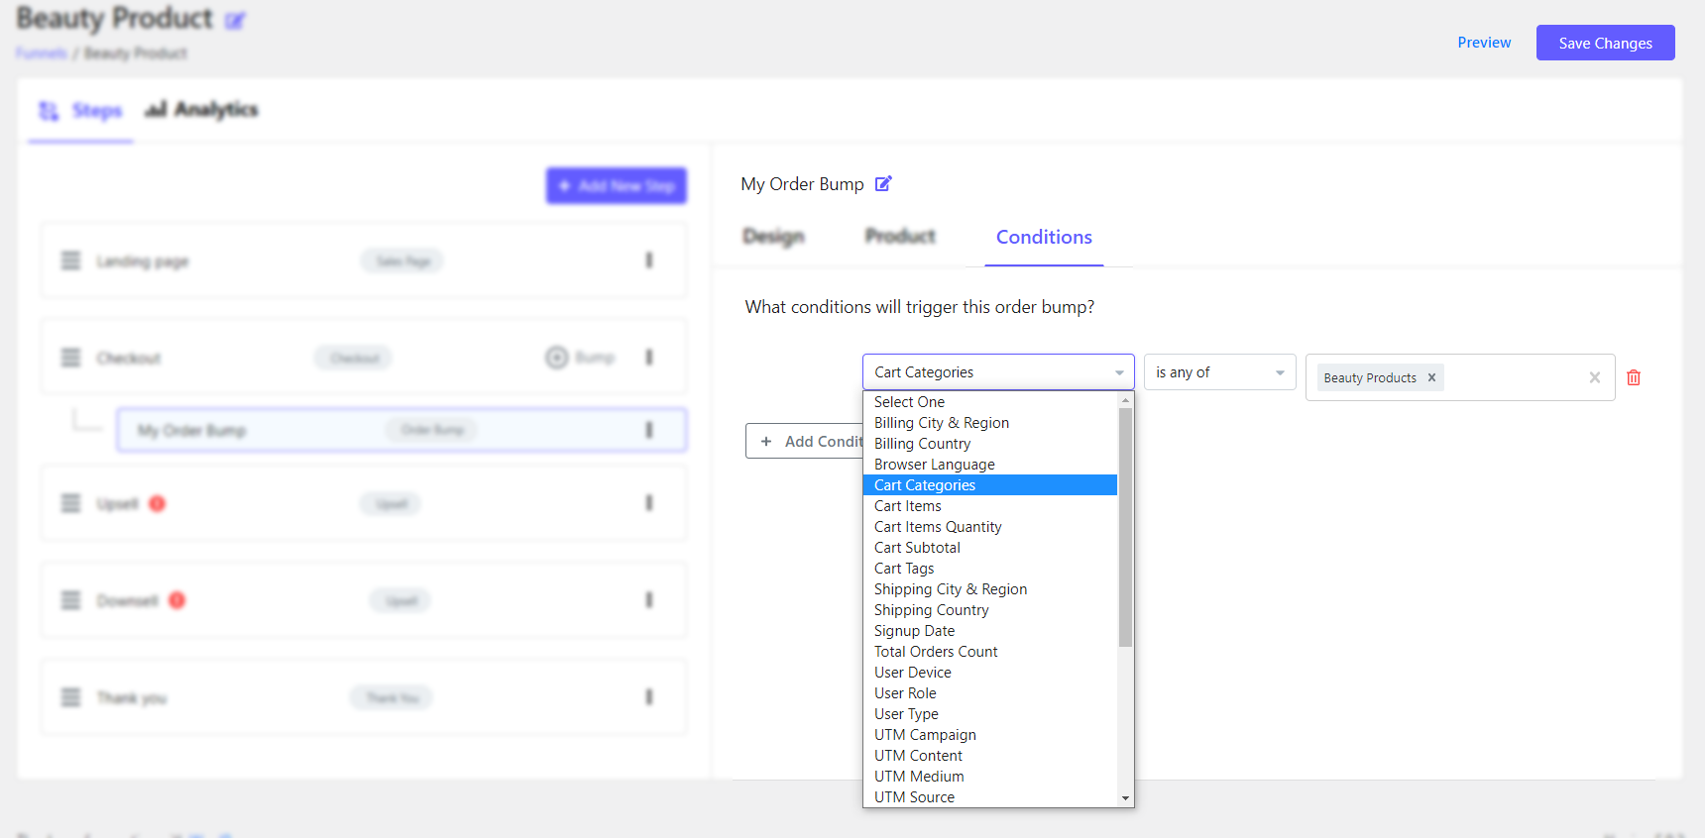Grab the Landing page drag handle icon
Screen dimensions: 1705x838
(x=70, y=261)
